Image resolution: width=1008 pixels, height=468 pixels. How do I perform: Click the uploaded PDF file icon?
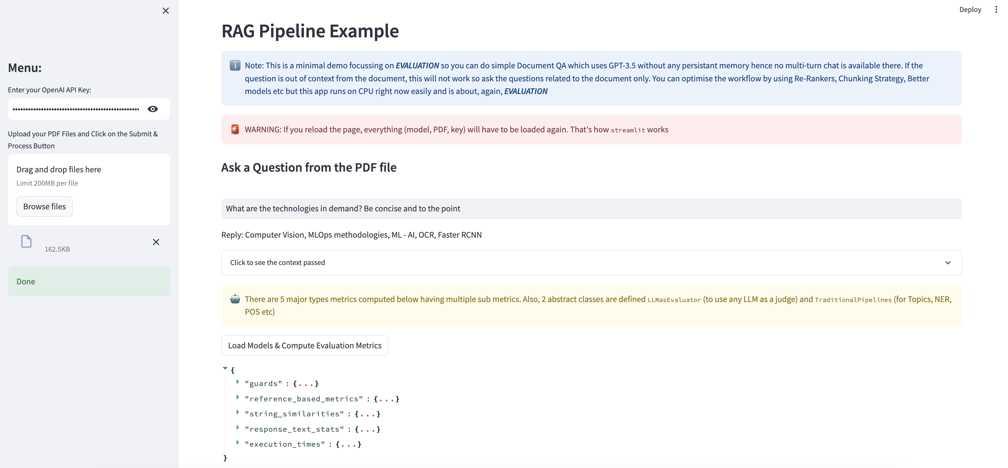[26, 241]
